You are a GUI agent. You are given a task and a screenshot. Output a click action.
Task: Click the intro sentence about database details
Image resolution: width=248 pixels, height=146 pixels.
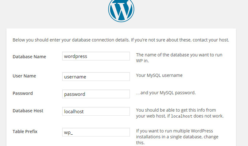coord(121,40)
